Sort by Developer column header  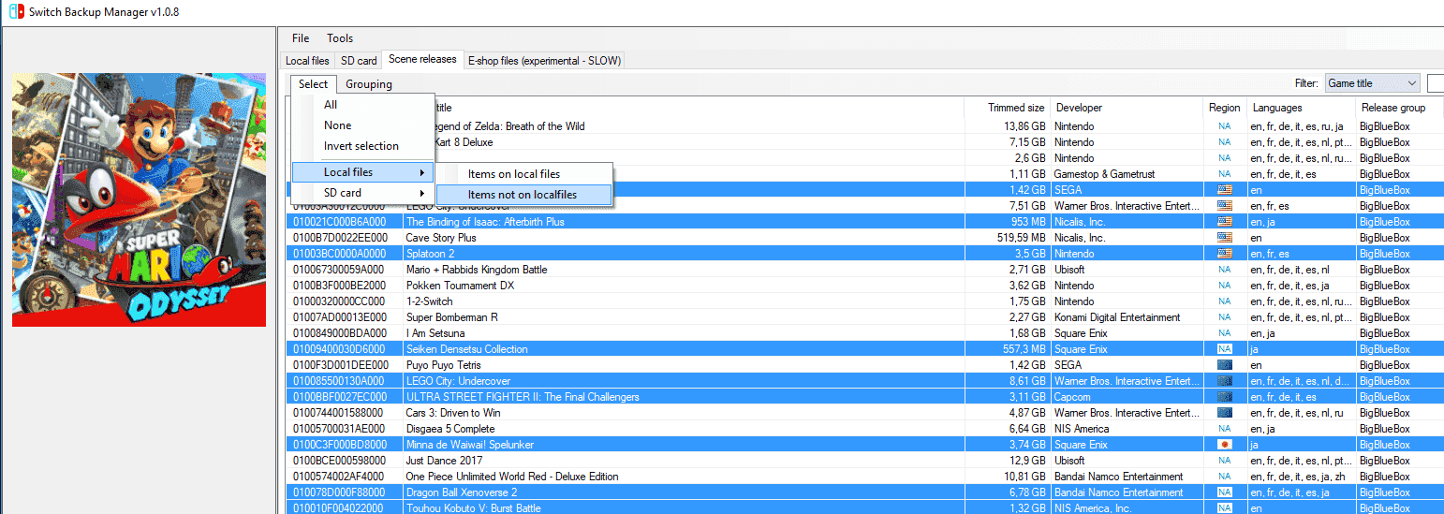point(1127,108)
